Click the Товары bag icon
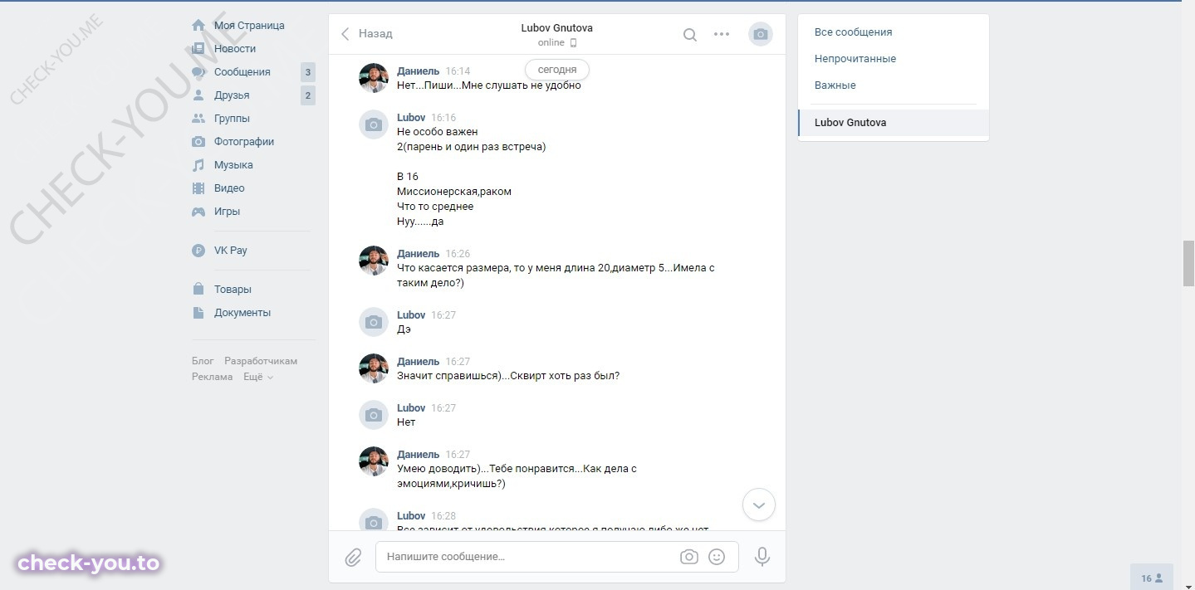Image resolution: width=1195 pixels, height=590 pixels. click(x=198, y=290)
